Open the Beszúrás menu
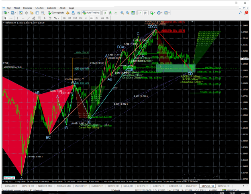Screen dimensions: 251x194 [28, 8]
